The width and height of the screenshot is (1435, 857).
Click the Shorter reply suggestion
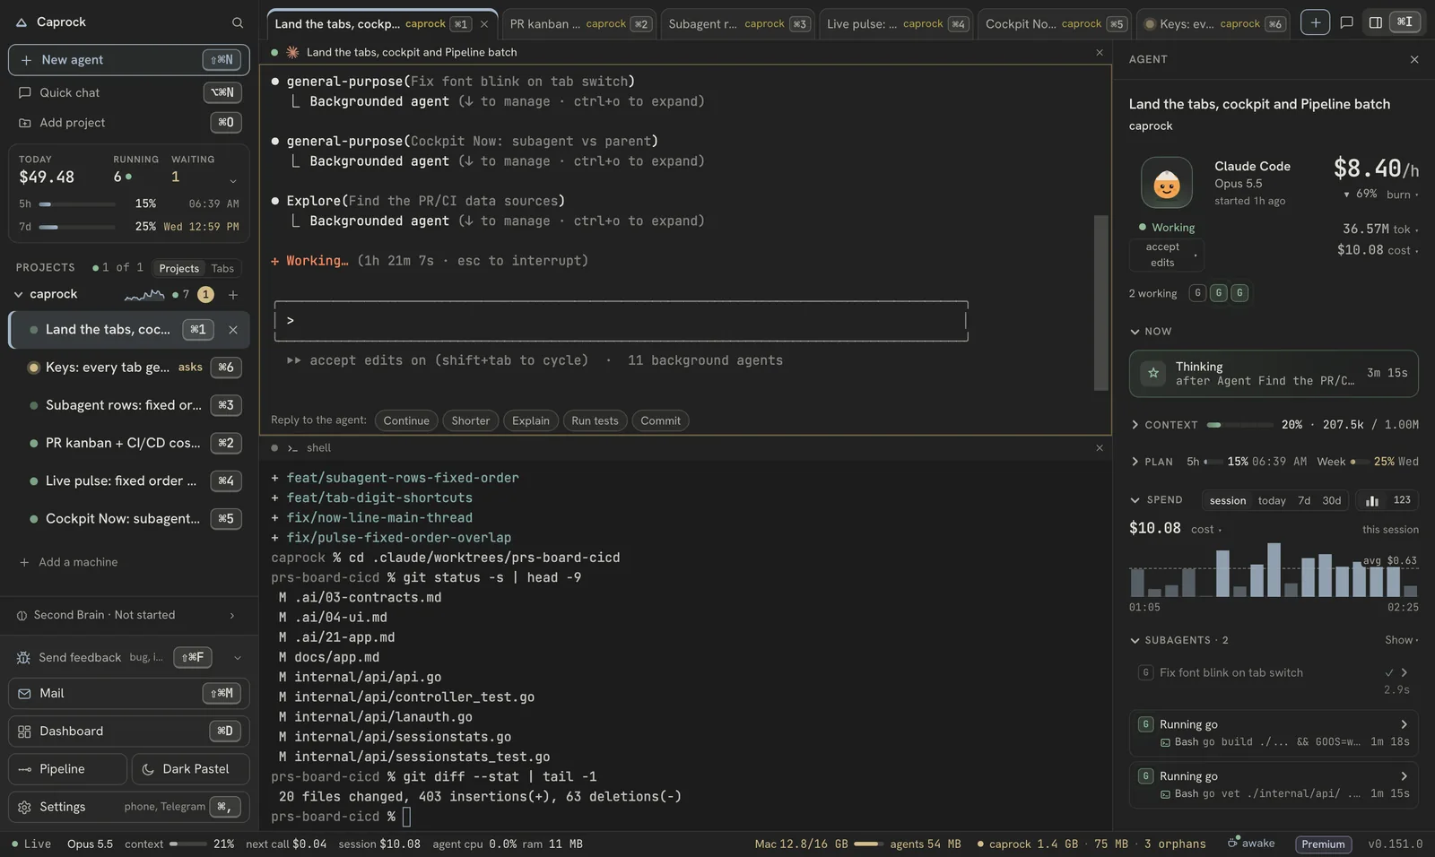(x=470, y=420)
